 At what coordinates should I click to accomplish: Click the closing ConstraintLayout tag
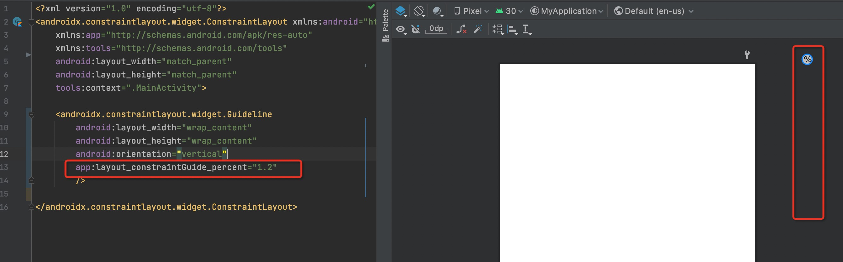pyautogui.click(x=166, y=207)
